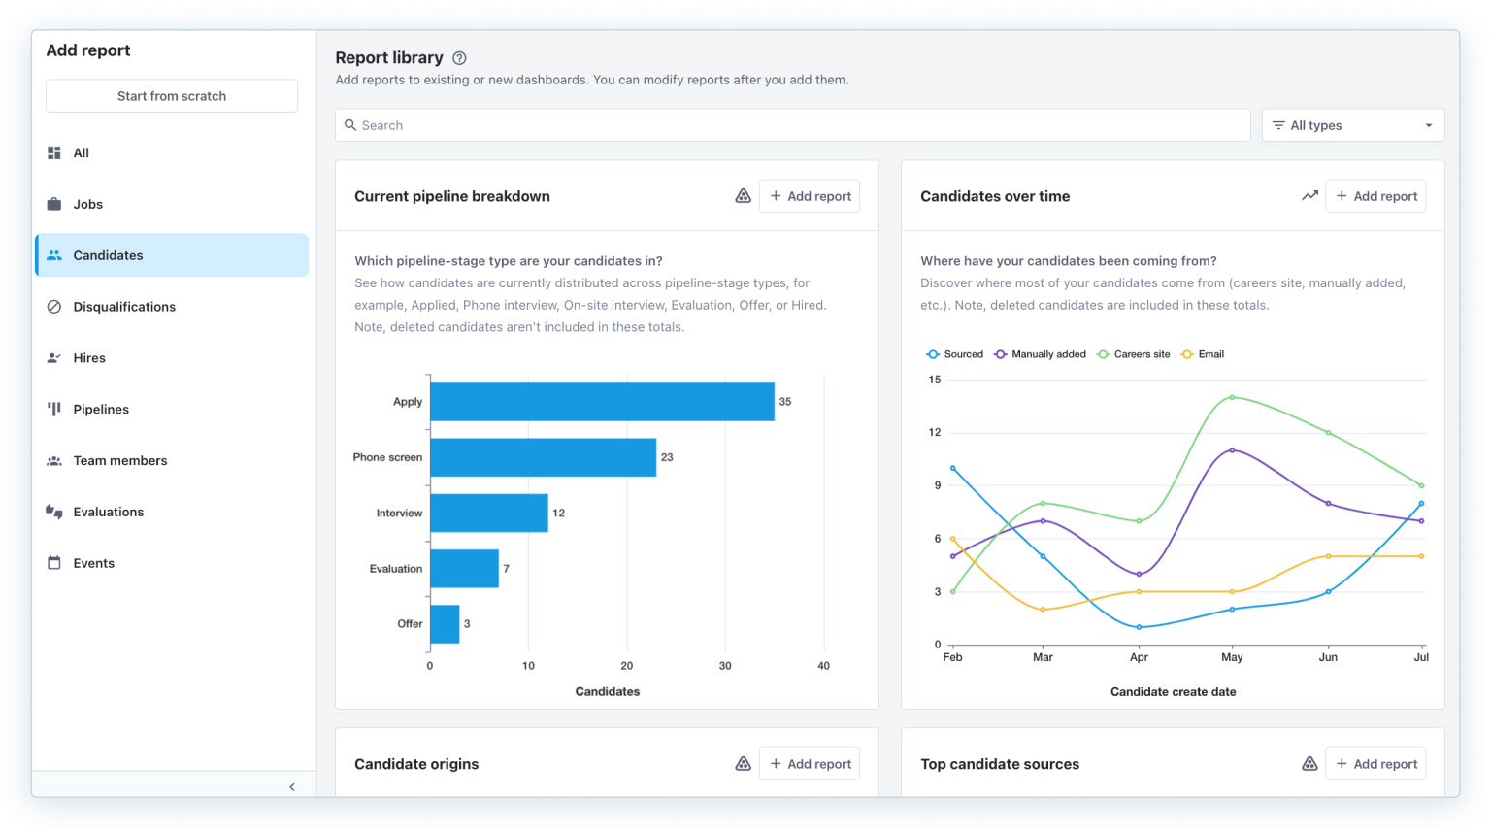Viewport: 1491px width, 829px height.
Task: Open the Pipelines report category
Action: 101,410
